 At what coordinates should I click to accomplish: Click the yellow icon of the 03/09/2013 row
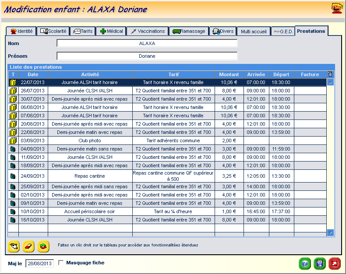[13, 141]
